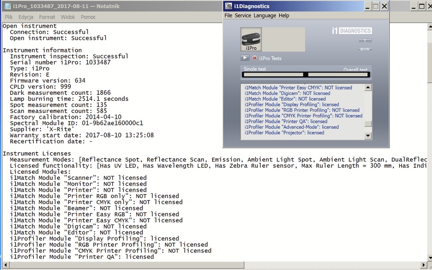This screenshot has height=270, width=432.
Task: Click the "Serial number i1Pro: 1033487" line
Action: tap(60, 62)
